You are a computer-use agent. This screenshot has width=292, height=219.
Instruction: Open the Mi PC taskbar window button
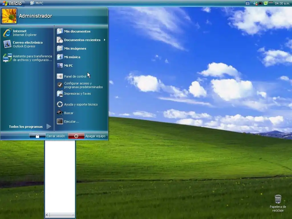point(37,3)
